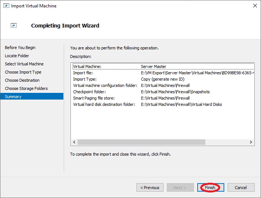
Task: Cancel the import wizard
Action: pyautogui.click(x=241, y=188)
